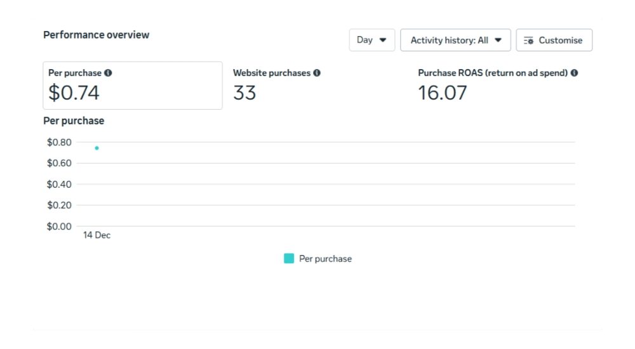This screenshot has height=349, width=635.
Task: Click the sliders icon on the Customise button
Action: click(528, 40)
